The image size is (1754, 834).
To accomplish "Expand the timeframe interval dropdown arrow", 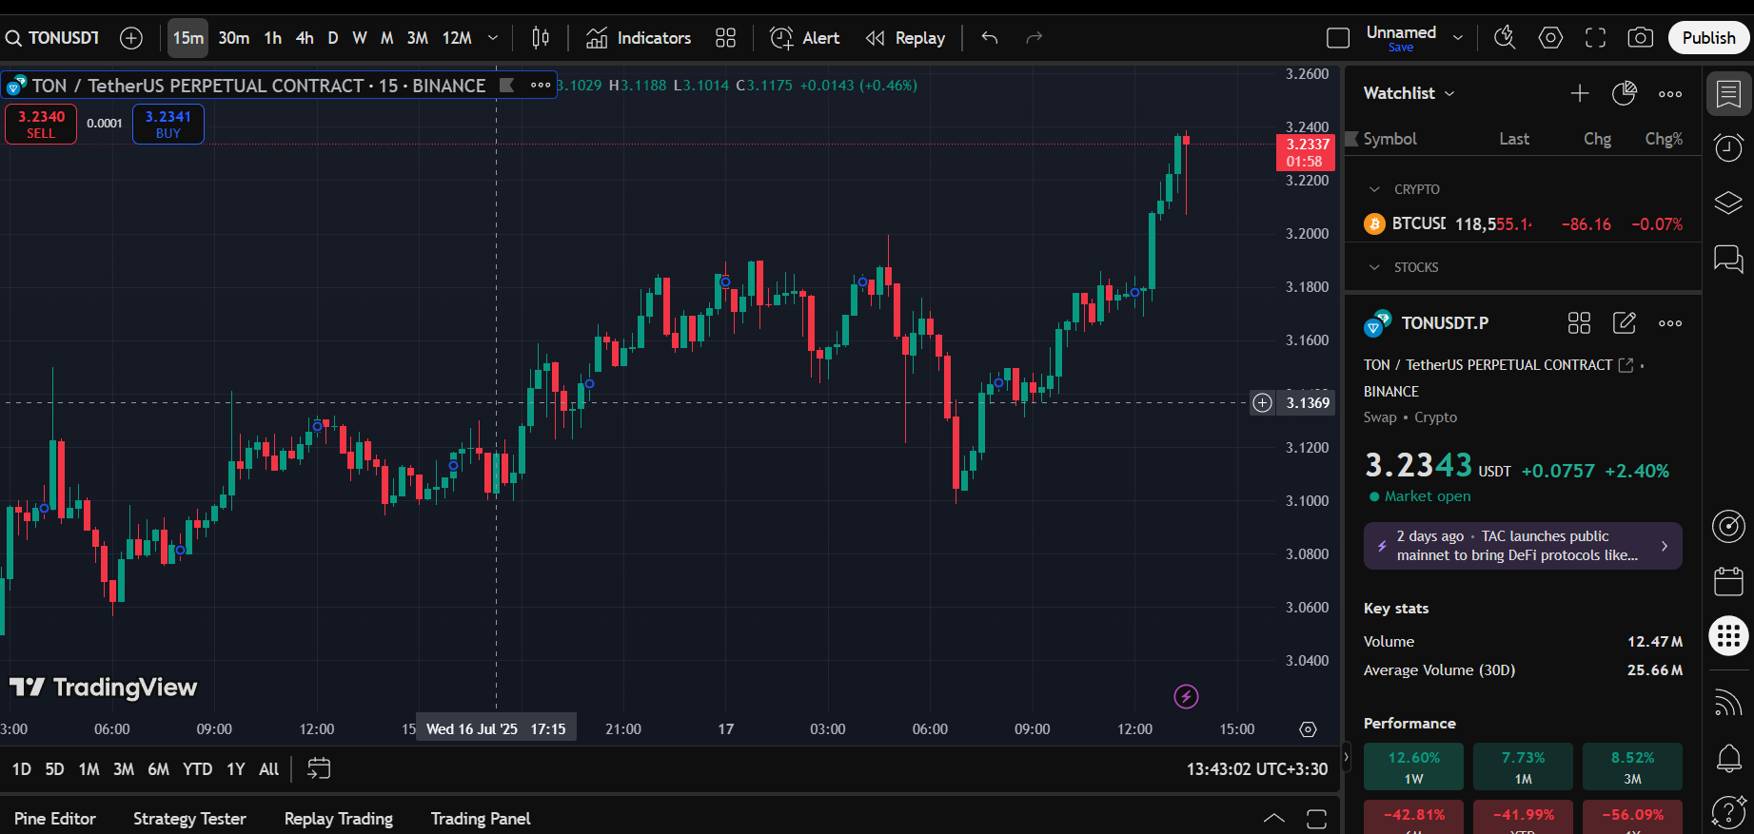I will pos(493,38).
